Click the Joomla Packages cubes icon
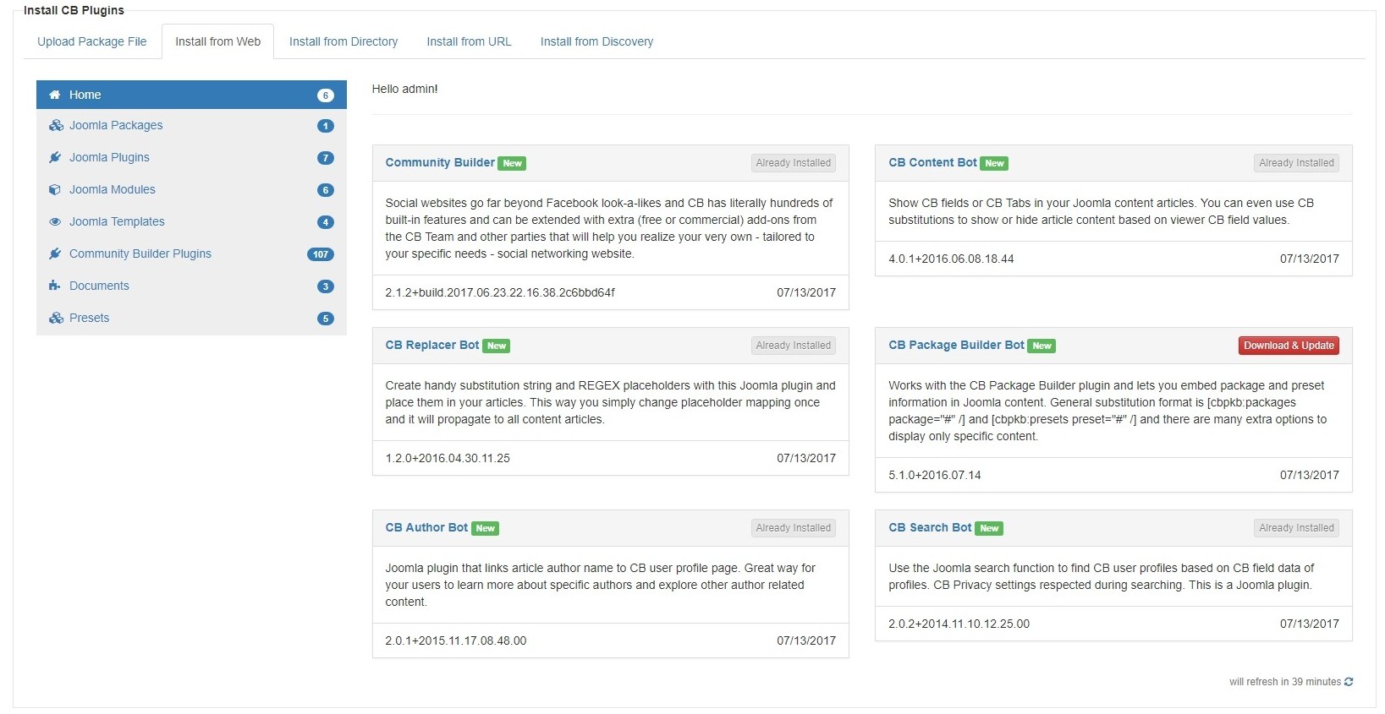 [56, 125]
